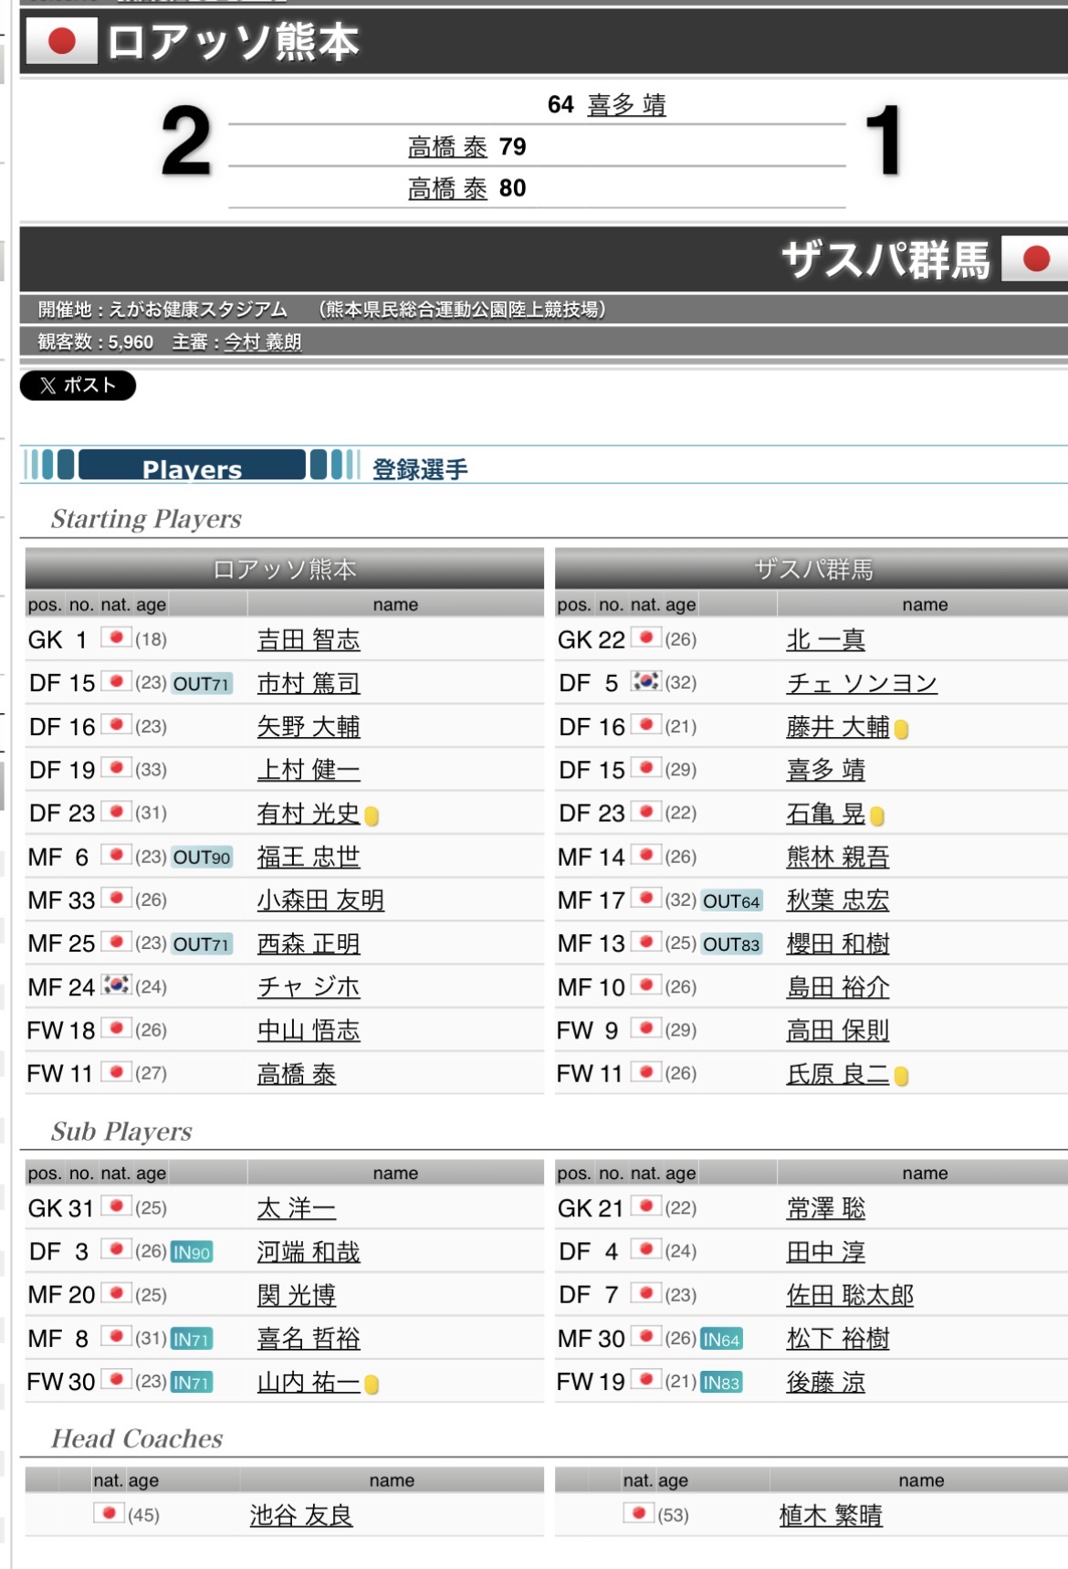Open head coach 池谷 友良's page
Screen dimensions: 1068x1569
coord(301,1515)
